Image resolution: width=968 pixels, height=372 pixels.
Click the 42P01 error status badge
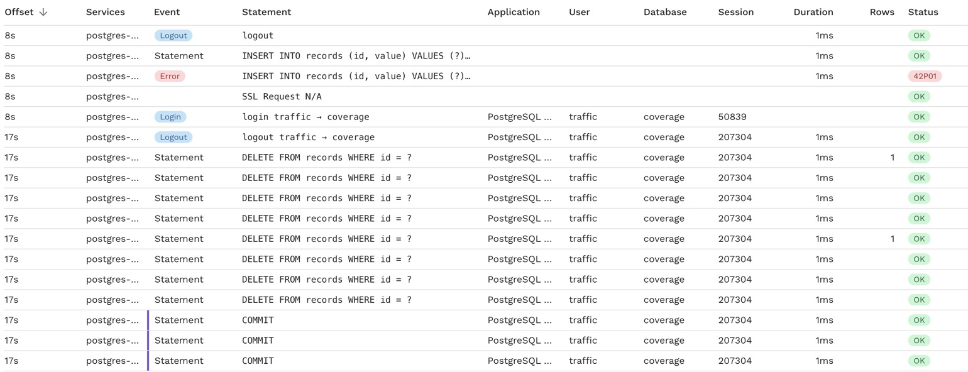(x=925, y=76)
